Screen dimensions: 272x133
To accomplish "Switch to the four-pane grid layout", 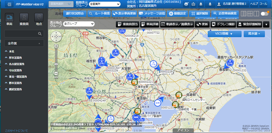I will (250, 14).
